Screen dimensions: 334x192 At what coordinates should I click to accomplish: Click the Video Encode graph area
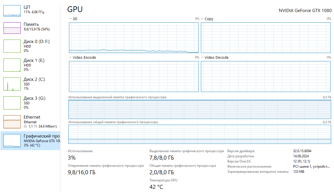tap(134, 77)
